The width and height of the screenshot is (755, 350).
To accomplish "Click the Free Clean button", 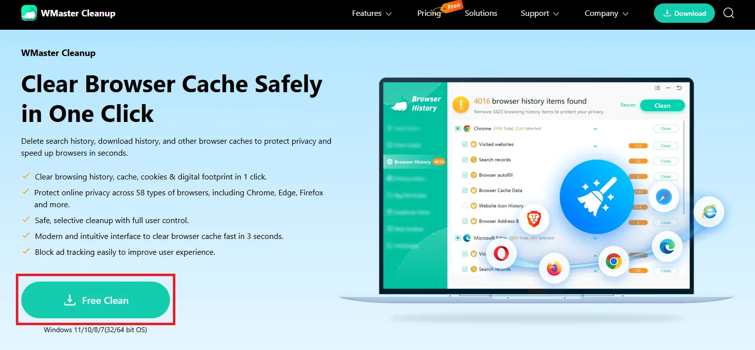I will click(x=96, y=300).
